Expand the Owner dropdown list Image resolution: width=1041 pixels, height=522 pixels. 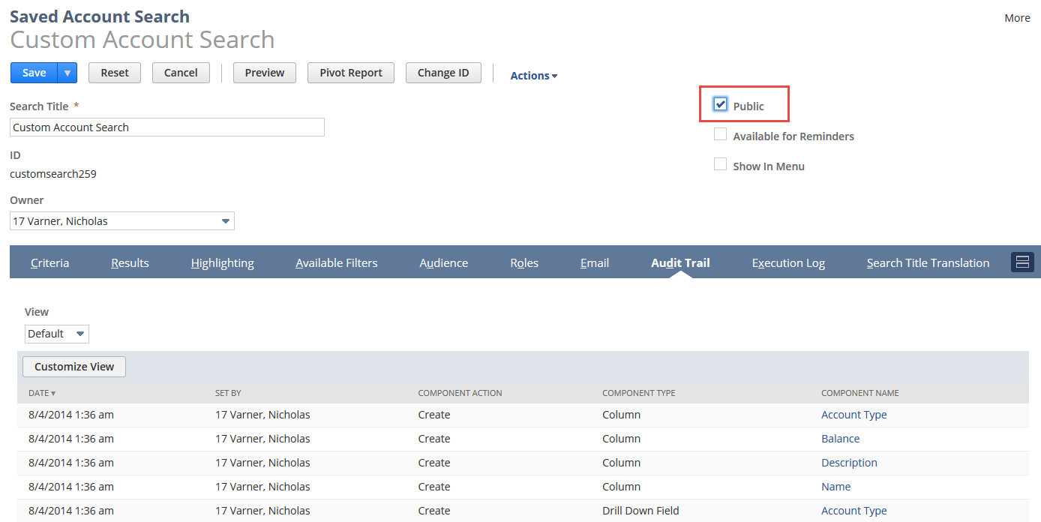(x=225, y=221)
